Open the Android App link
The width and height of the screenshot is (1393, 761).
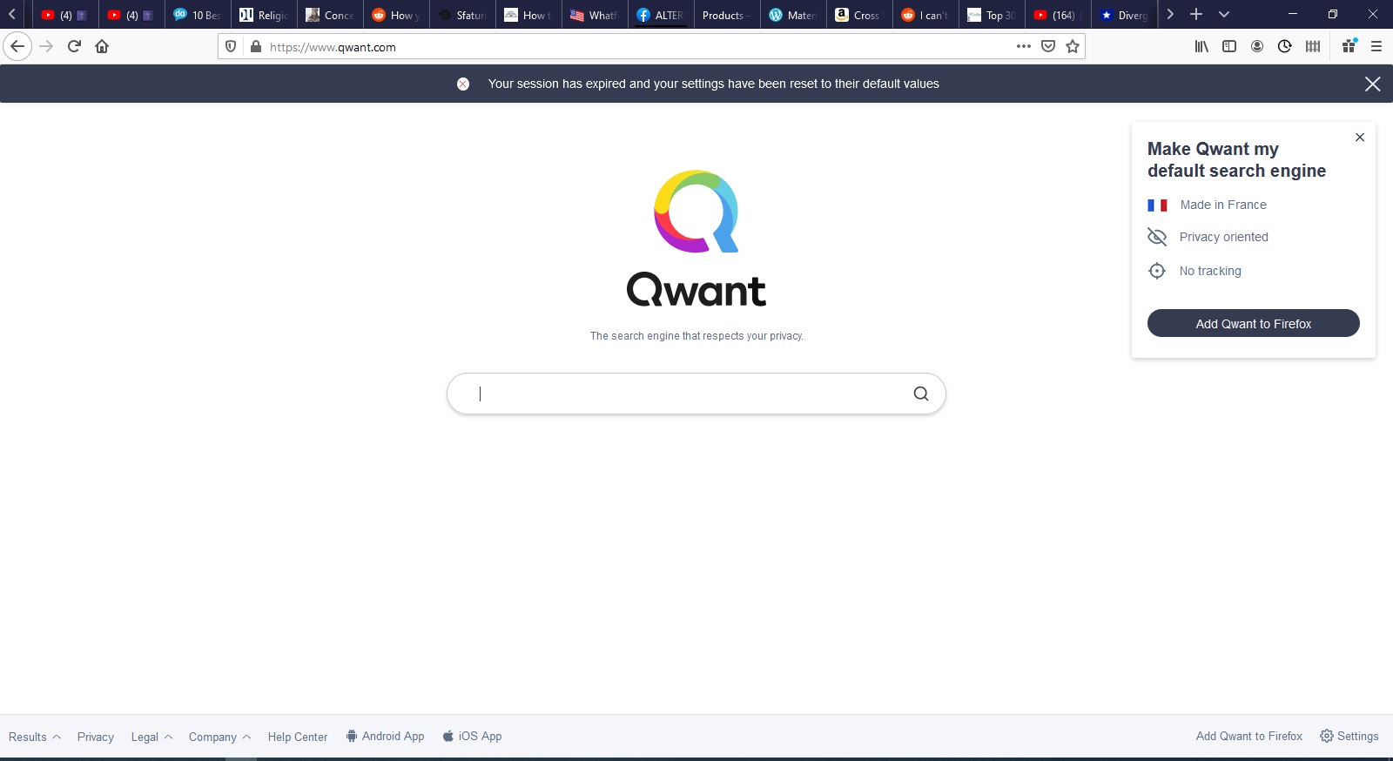tap(385, 736)
